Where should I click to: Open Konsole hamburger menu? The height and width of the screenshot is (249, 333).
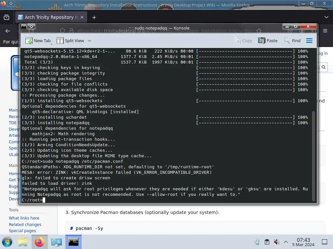click(x=309, y=41)
